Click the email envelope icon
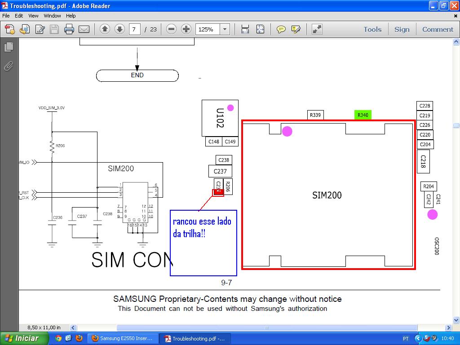 84,29
